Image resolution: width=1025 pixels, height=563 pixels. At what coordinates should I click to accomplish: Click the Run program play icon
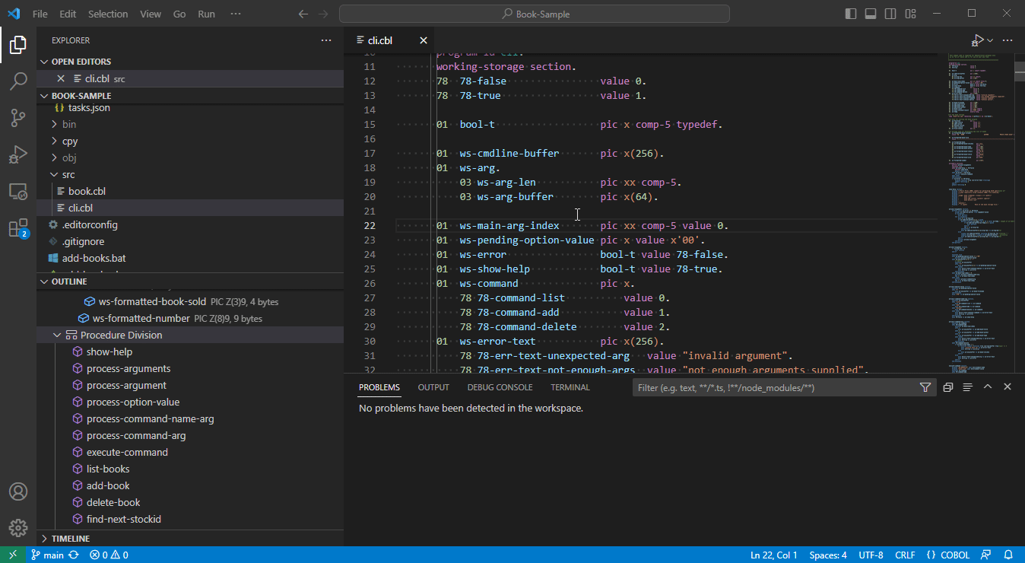point(977,40)
